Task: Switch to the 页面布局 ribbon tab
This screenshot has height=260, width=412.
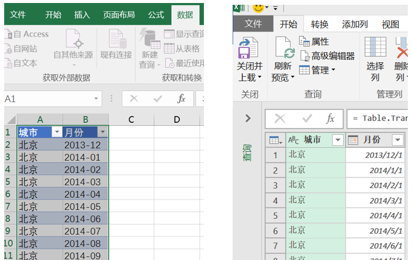Action: (118, 15)
